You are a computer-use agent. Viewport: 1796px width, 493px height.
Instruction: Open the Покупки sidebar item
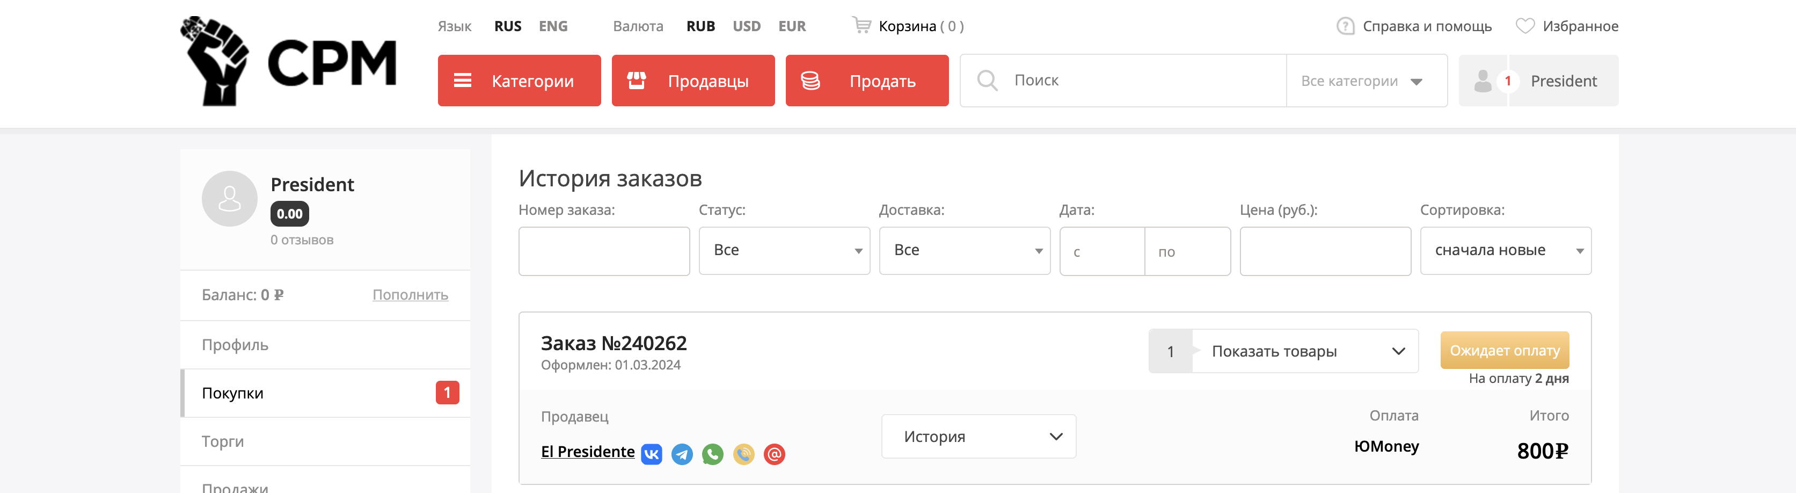325,393
